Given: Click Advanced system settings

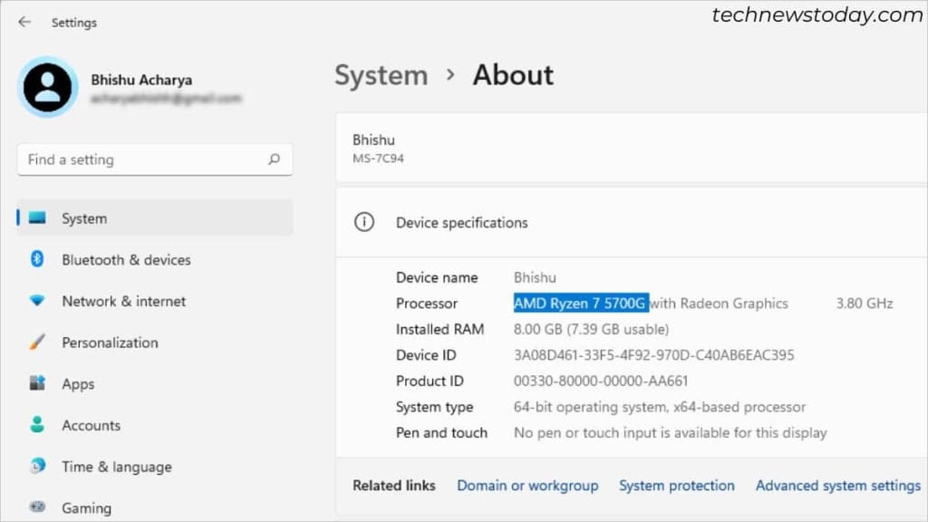Looking at the screenshot, I should pyautogui.click(x=836, y=485).
